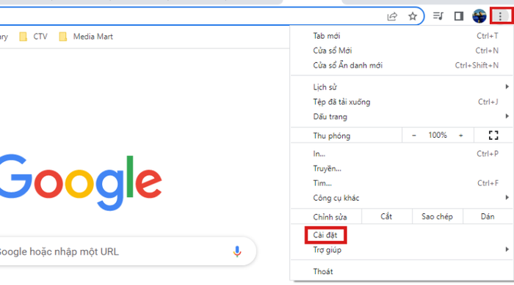Screen dimensions: 514x285
Task: Open the profile avatar menu
Action: (479, 15)
